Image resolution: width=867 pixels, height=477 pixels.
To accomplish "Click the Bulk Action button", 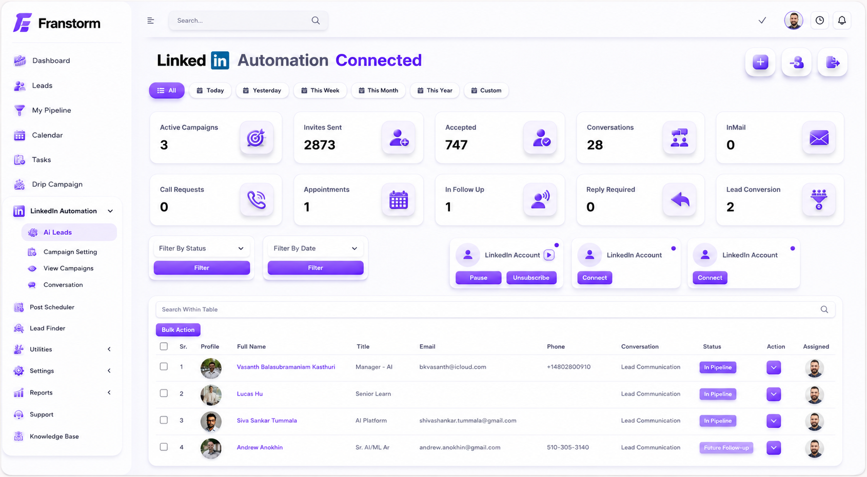I will point(178,330).
